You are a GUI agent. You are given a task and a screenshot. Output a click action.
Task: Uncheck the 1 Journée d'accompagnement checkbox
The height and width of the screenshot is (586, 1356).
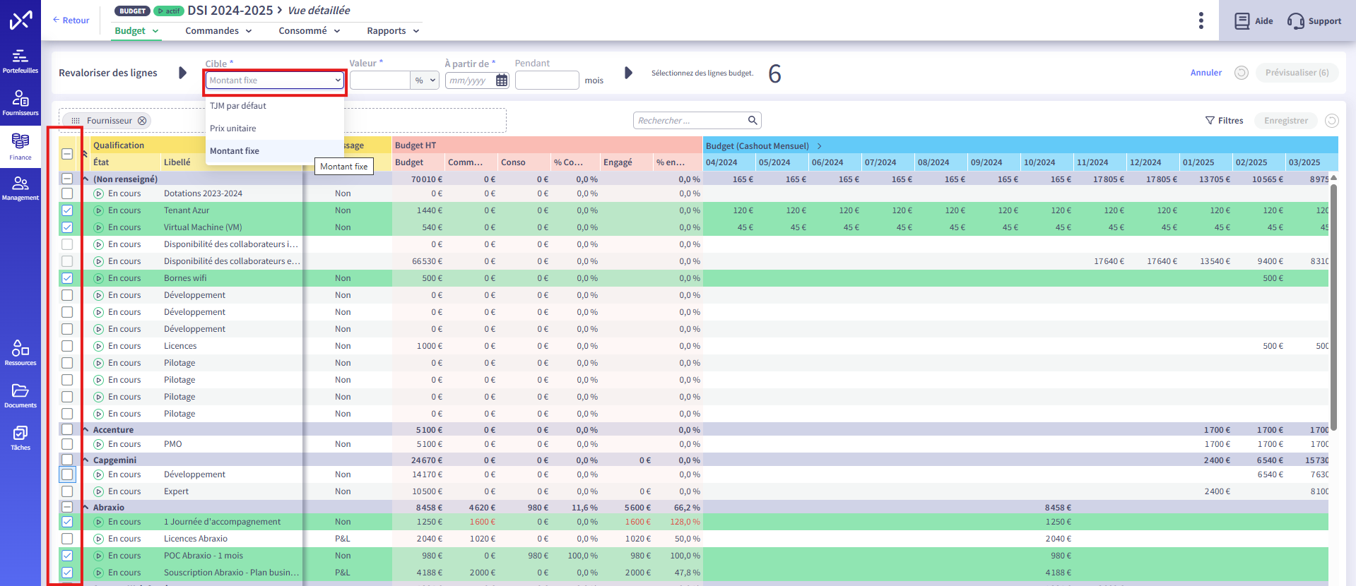click(x=67, y=522)
